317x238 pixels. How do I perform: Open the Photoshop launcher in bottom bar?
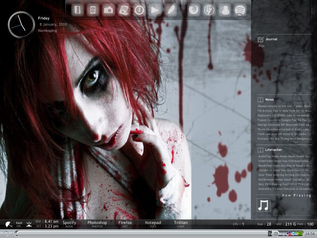click(97, 224)
